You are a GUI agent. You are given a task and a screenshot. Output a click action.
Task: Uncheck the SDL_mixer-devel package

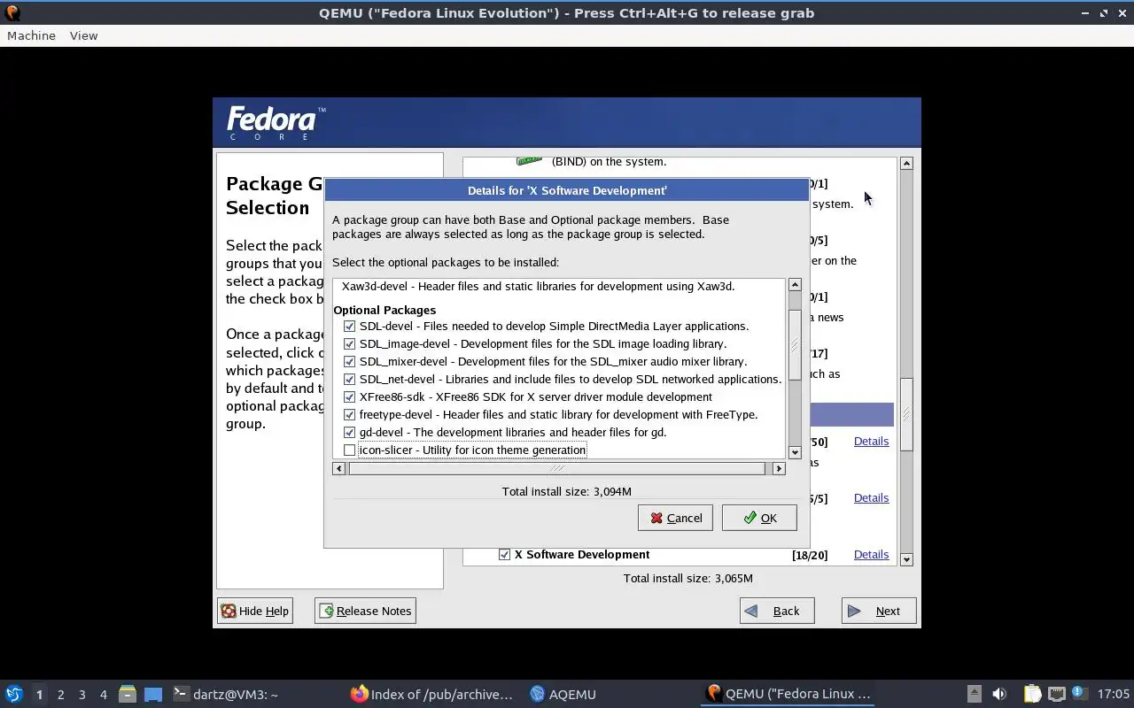(349, 361)
